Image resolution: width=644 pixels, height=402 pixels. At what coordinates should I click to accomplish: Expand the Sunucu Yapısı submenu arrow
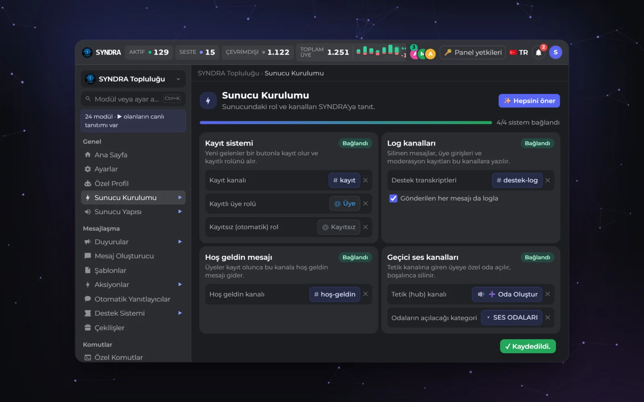coord(180,211)
